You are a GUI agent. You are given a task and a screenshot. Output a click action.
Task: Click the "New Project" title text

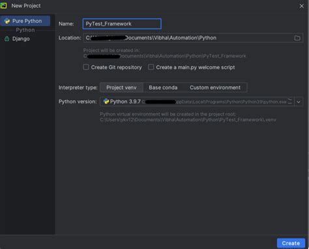26,6
